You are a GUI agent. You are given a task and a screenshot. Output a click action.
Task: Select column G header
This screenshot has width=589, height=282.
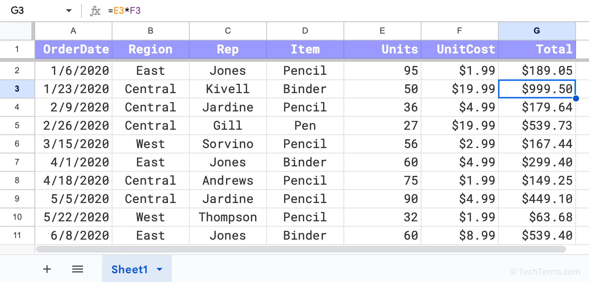pyautogui.click(x=537, y=31)
